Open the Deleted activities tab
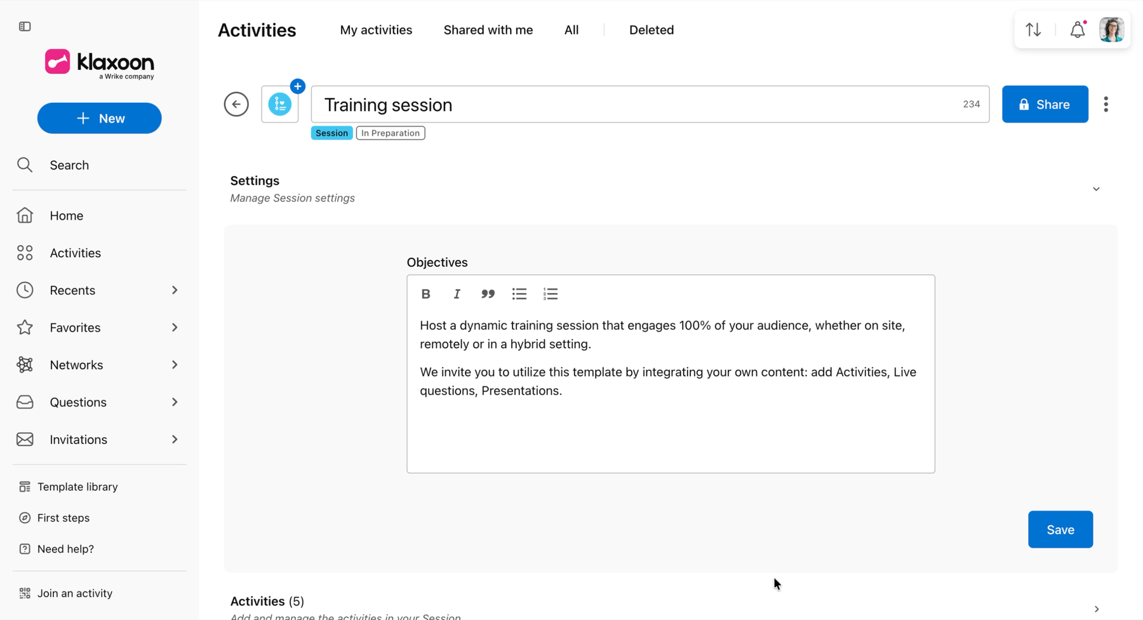 click(652, 30)
